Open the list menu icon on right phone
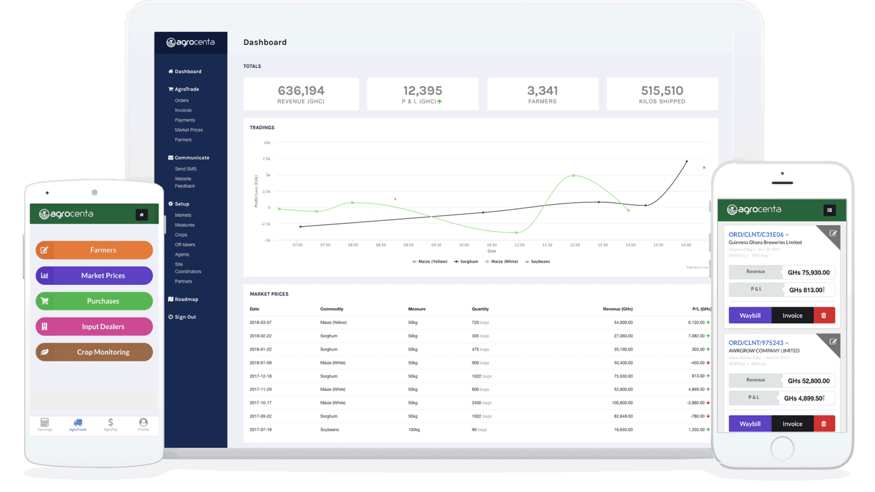The width and height of the screenshot is (875, 492). (x=829, y=210)
